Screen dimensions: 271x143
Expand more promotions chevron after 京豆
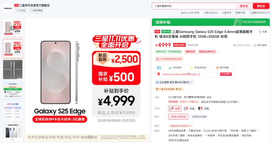click(219, 52)
